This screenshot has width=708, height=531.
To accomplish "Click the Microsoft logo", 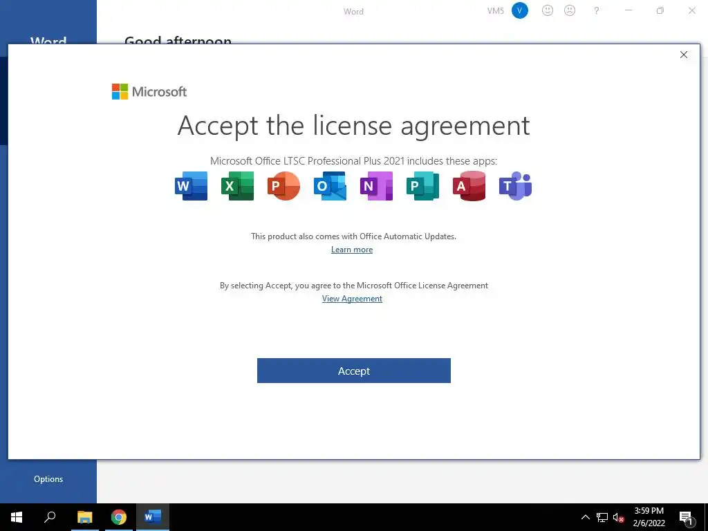I will 149,92.
